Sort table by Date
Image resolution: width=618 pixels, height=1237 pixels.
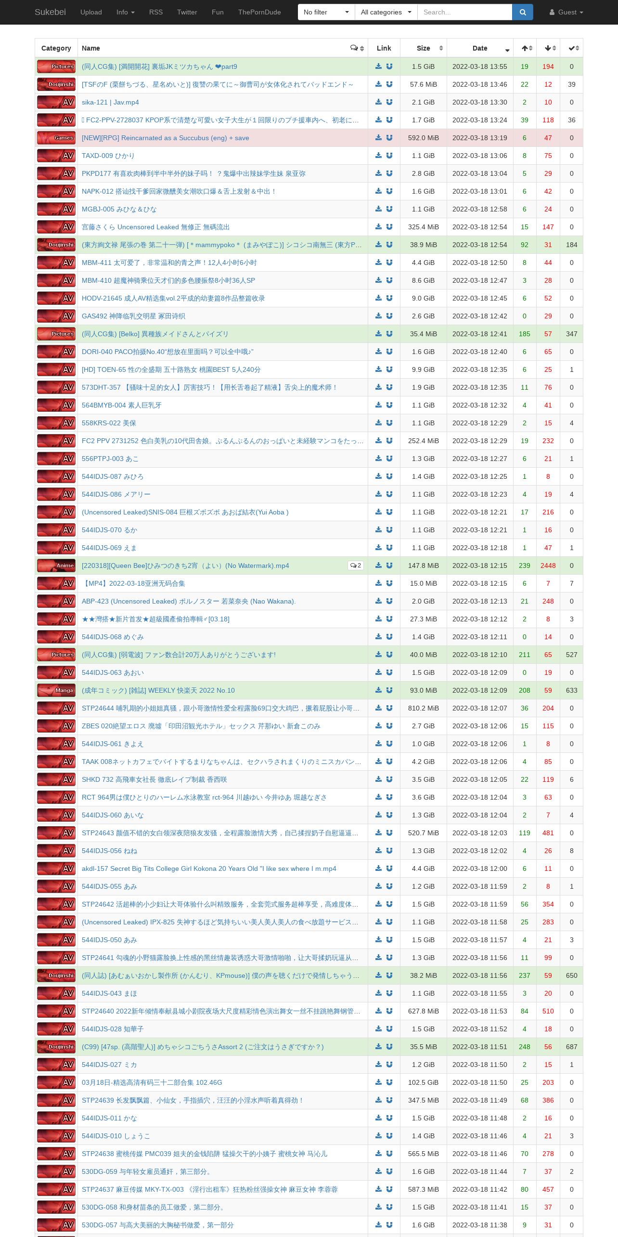point(480,48)
